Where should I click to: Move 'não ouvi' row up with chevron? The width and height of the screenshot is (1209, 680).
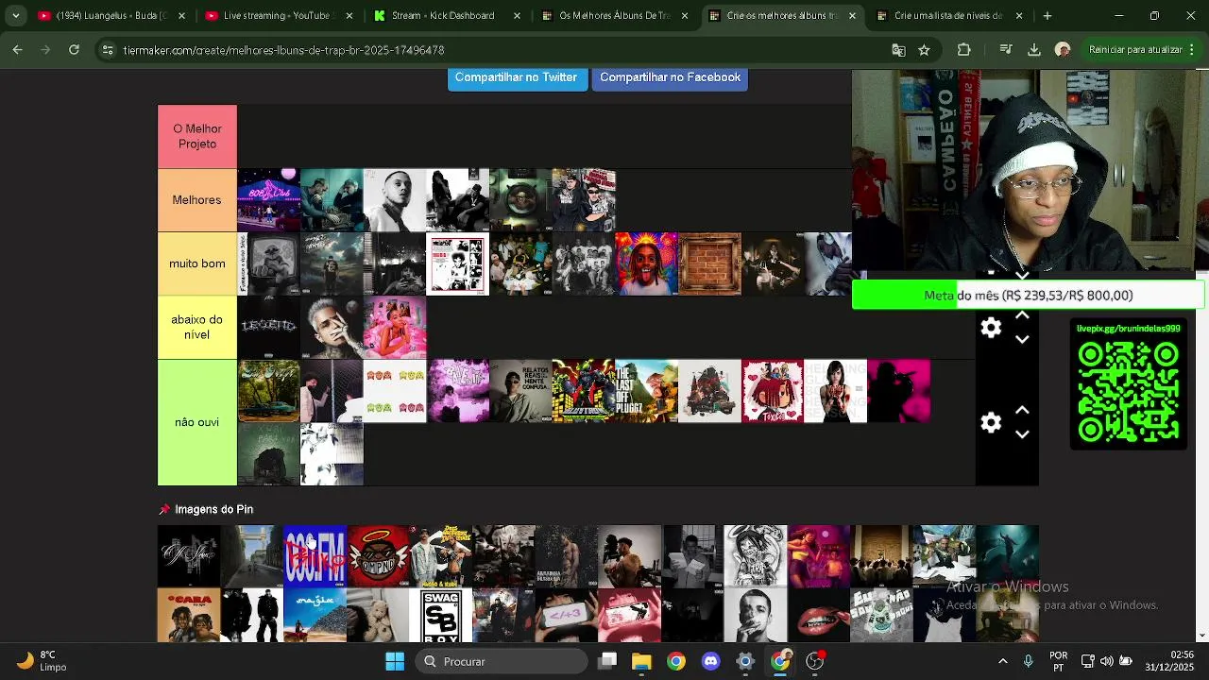pos(1022,411)
